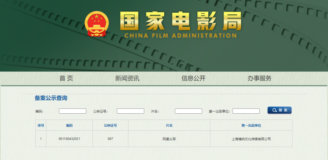Select the row number 1 cell
328x160 pixels.
(41, 139)
